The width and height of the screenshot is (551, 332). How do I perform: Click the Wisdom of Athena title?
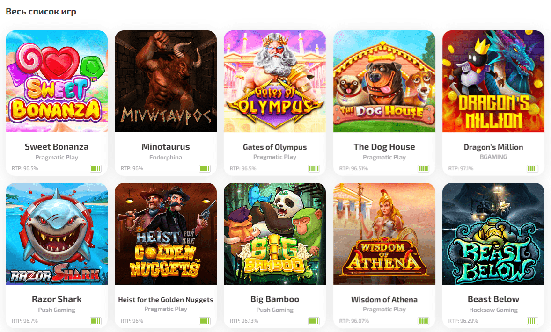384,300
